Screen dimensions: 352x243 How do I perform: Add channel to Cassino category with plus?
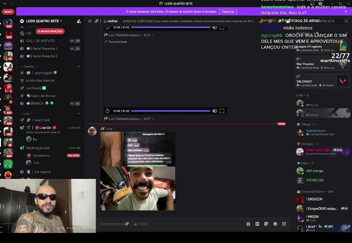(x=79, y=66)
